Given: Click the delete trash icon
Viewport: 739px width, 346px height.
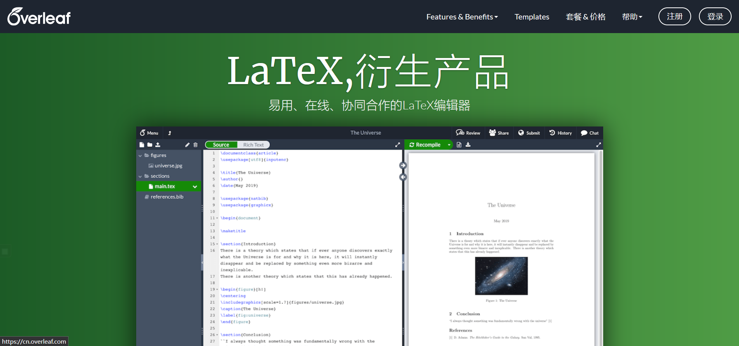Looking at the screenshot, I should coord(195,145).
